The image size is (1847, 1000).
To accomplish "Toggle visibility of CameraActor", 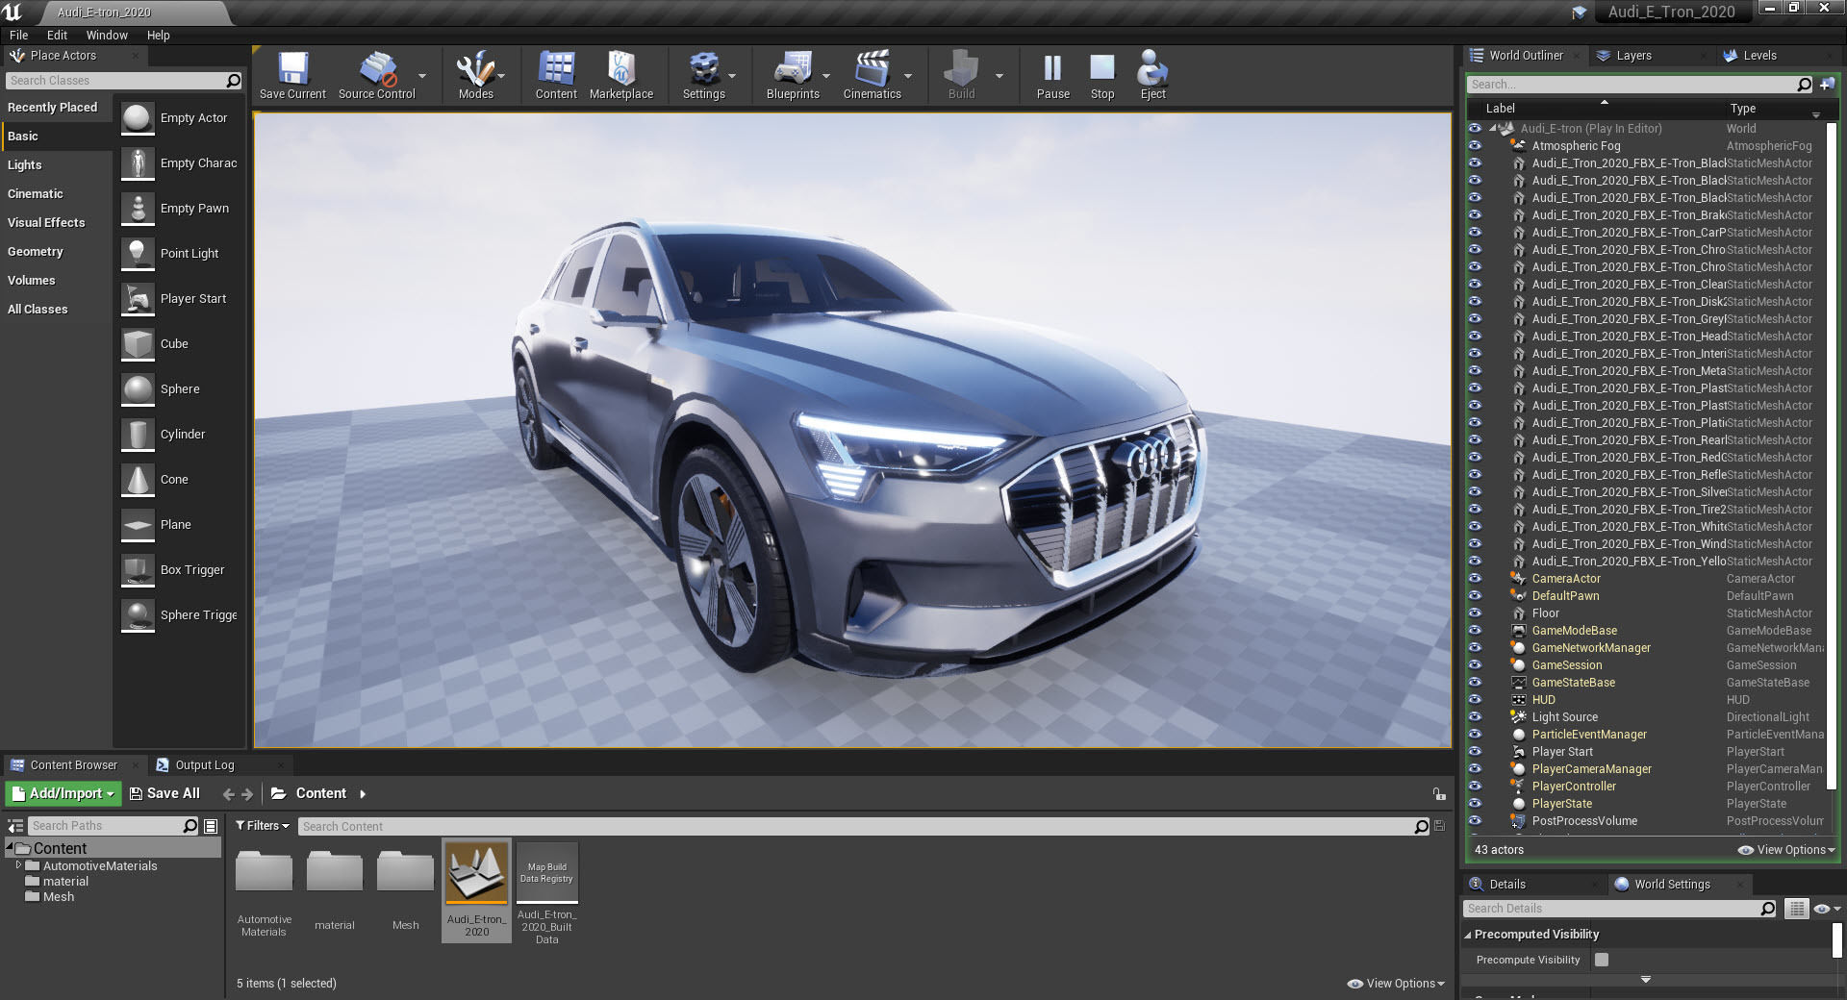I will tap(1475, 579).
